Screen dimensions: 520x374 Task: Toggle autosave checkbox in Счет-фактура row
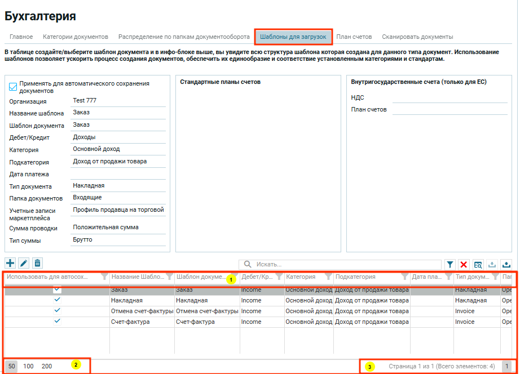click(x=58, y=322)
